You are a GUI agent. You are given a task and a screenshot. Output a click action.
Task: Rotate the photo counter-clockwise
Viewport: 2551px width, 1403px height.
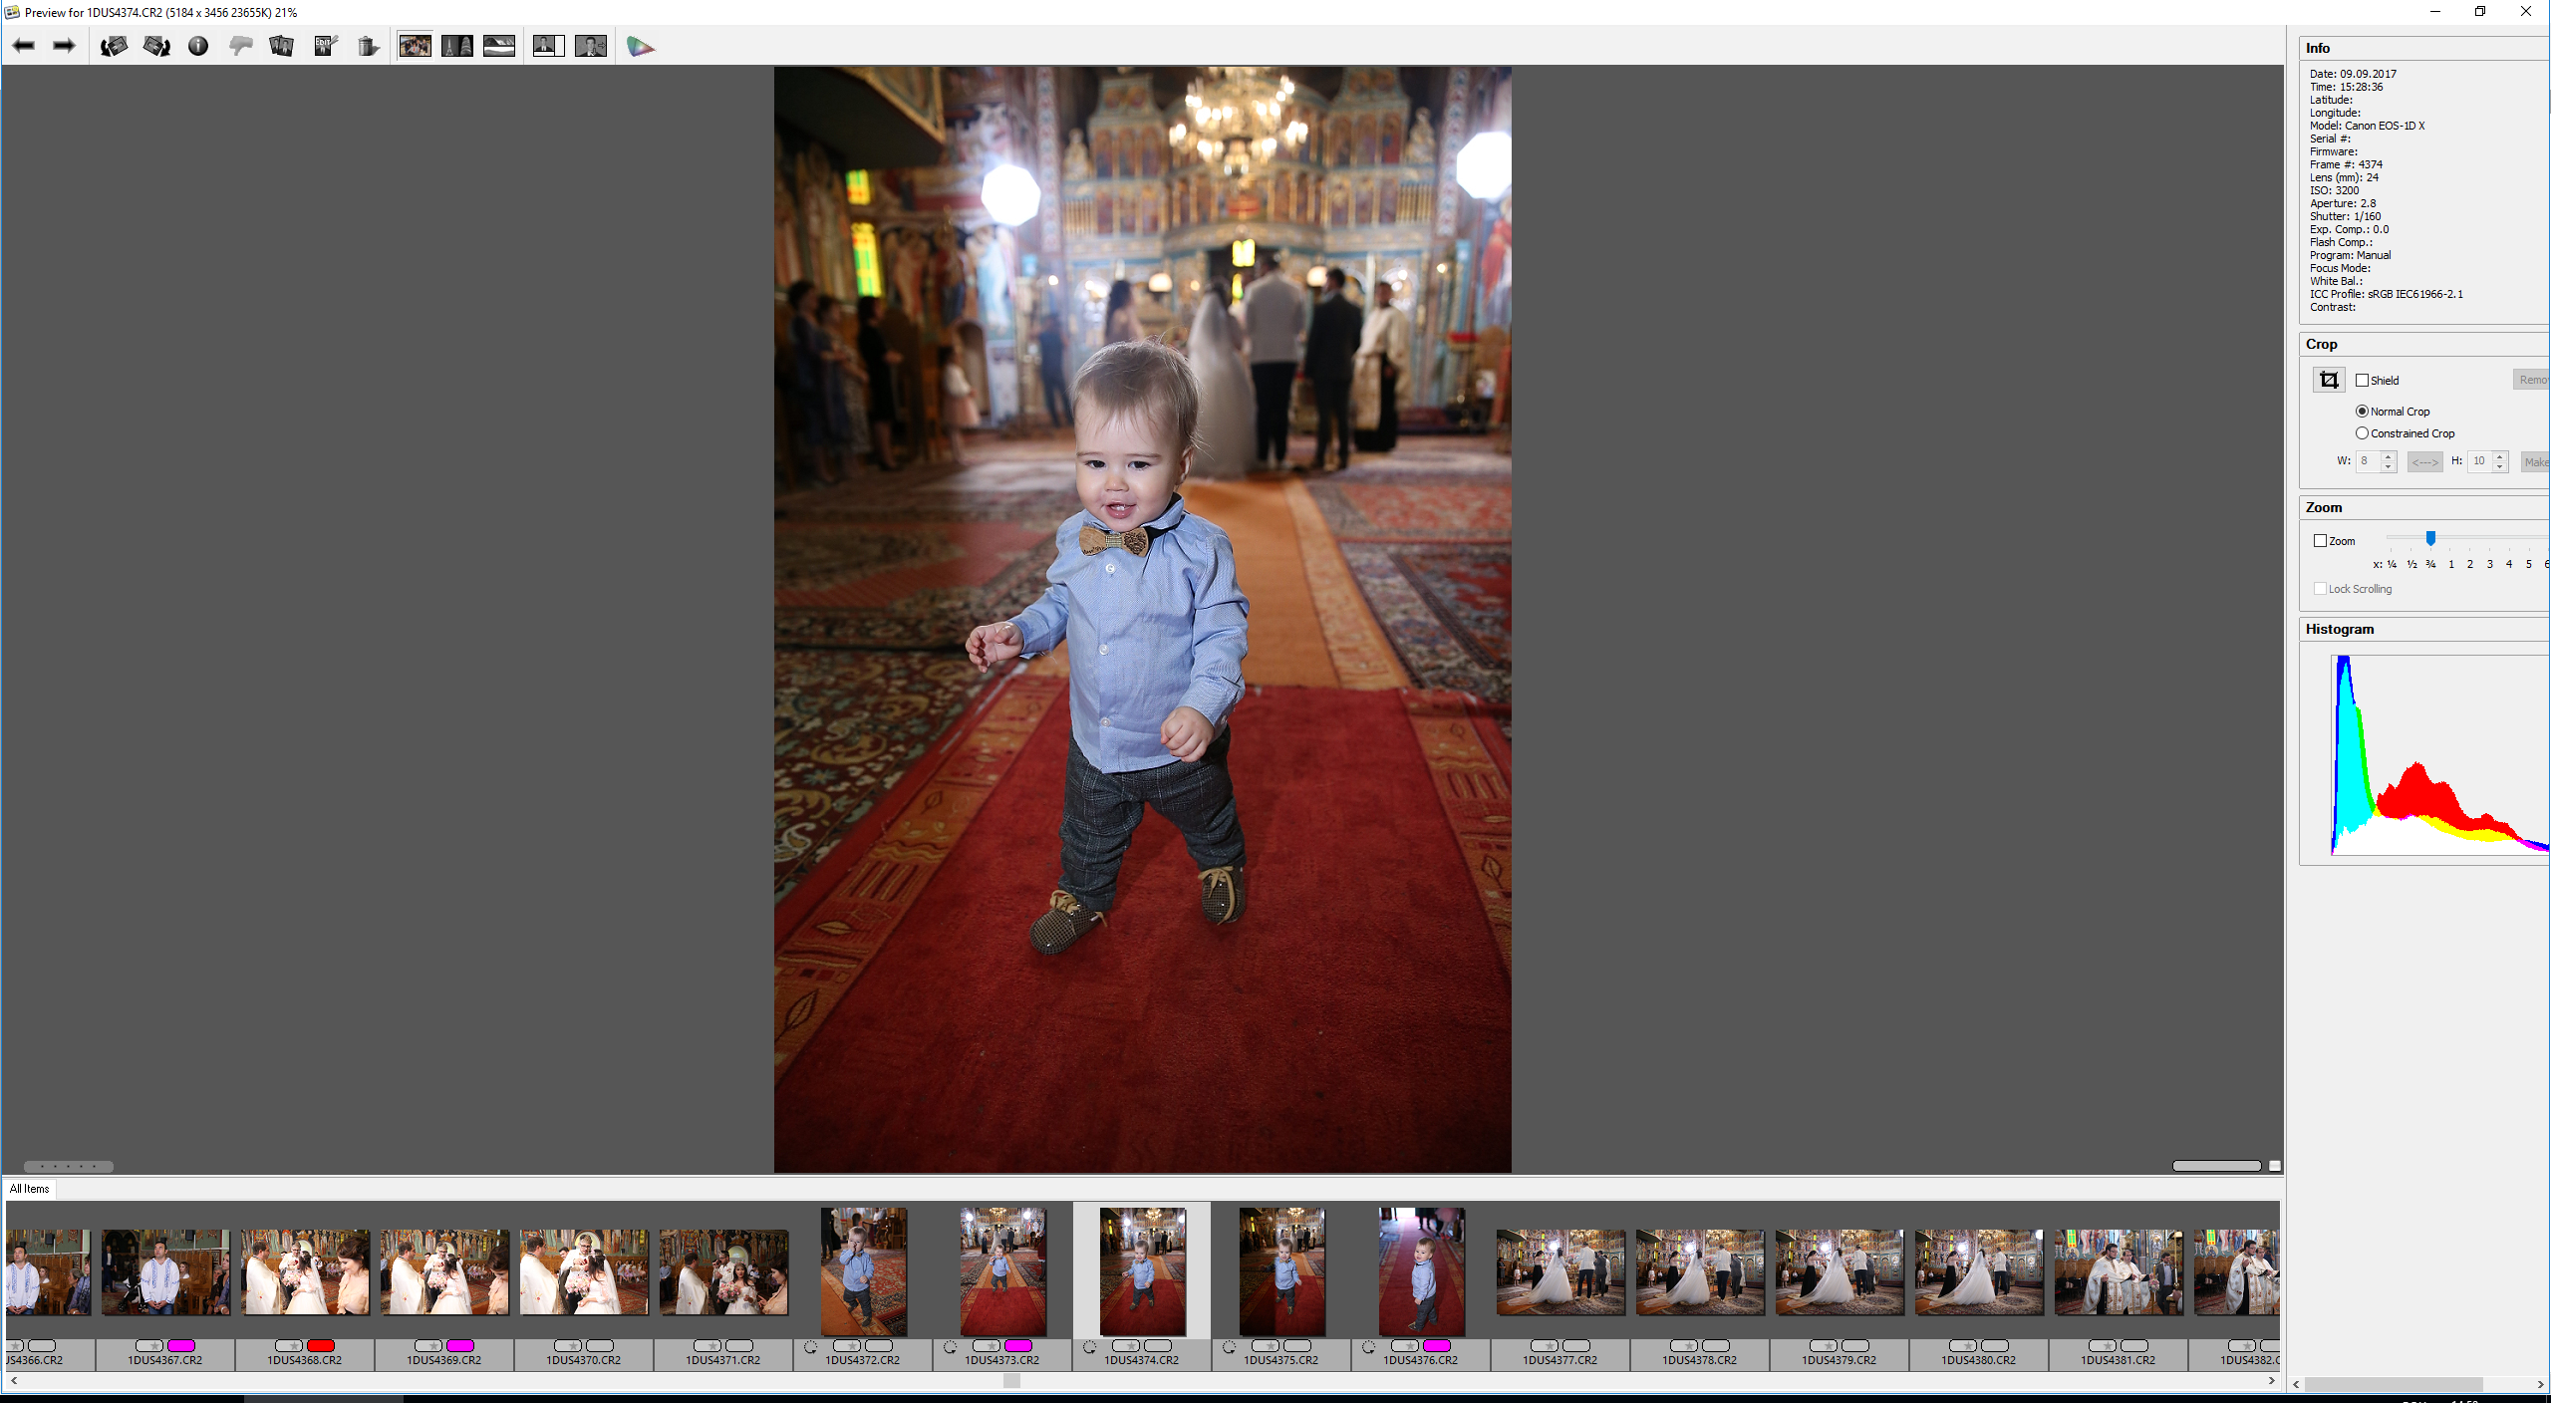point(114,46)
